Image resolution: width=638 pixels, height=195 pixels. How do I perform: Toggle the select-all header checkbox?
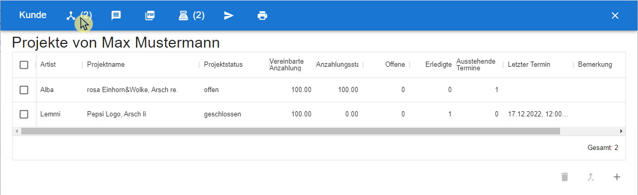[x=24, y=65]
